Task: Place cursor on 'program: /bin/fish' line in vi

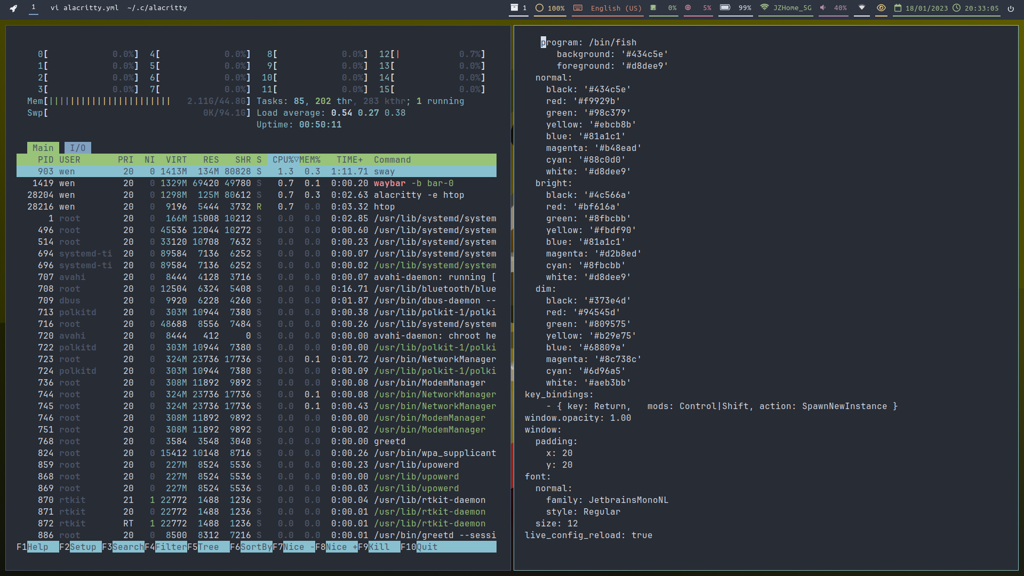Action: [589, 42]
